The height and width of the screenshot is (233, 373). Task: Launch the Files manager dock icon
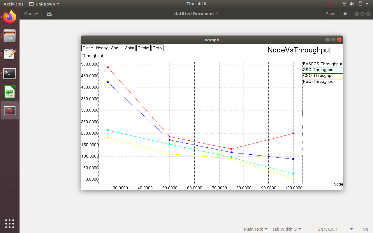[10, 36]
